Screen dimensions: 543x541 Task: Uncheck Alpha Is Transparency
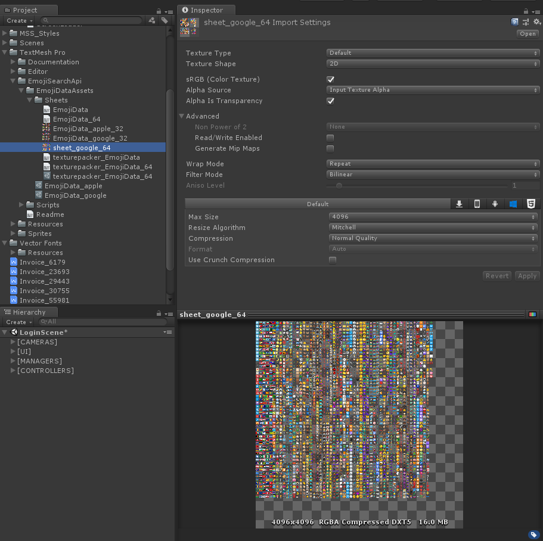coord(330,101)
